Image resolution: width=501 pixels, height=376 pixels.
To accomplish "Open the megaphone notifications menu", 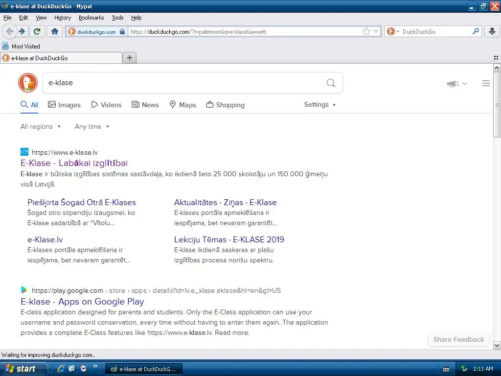I will 456,83.
